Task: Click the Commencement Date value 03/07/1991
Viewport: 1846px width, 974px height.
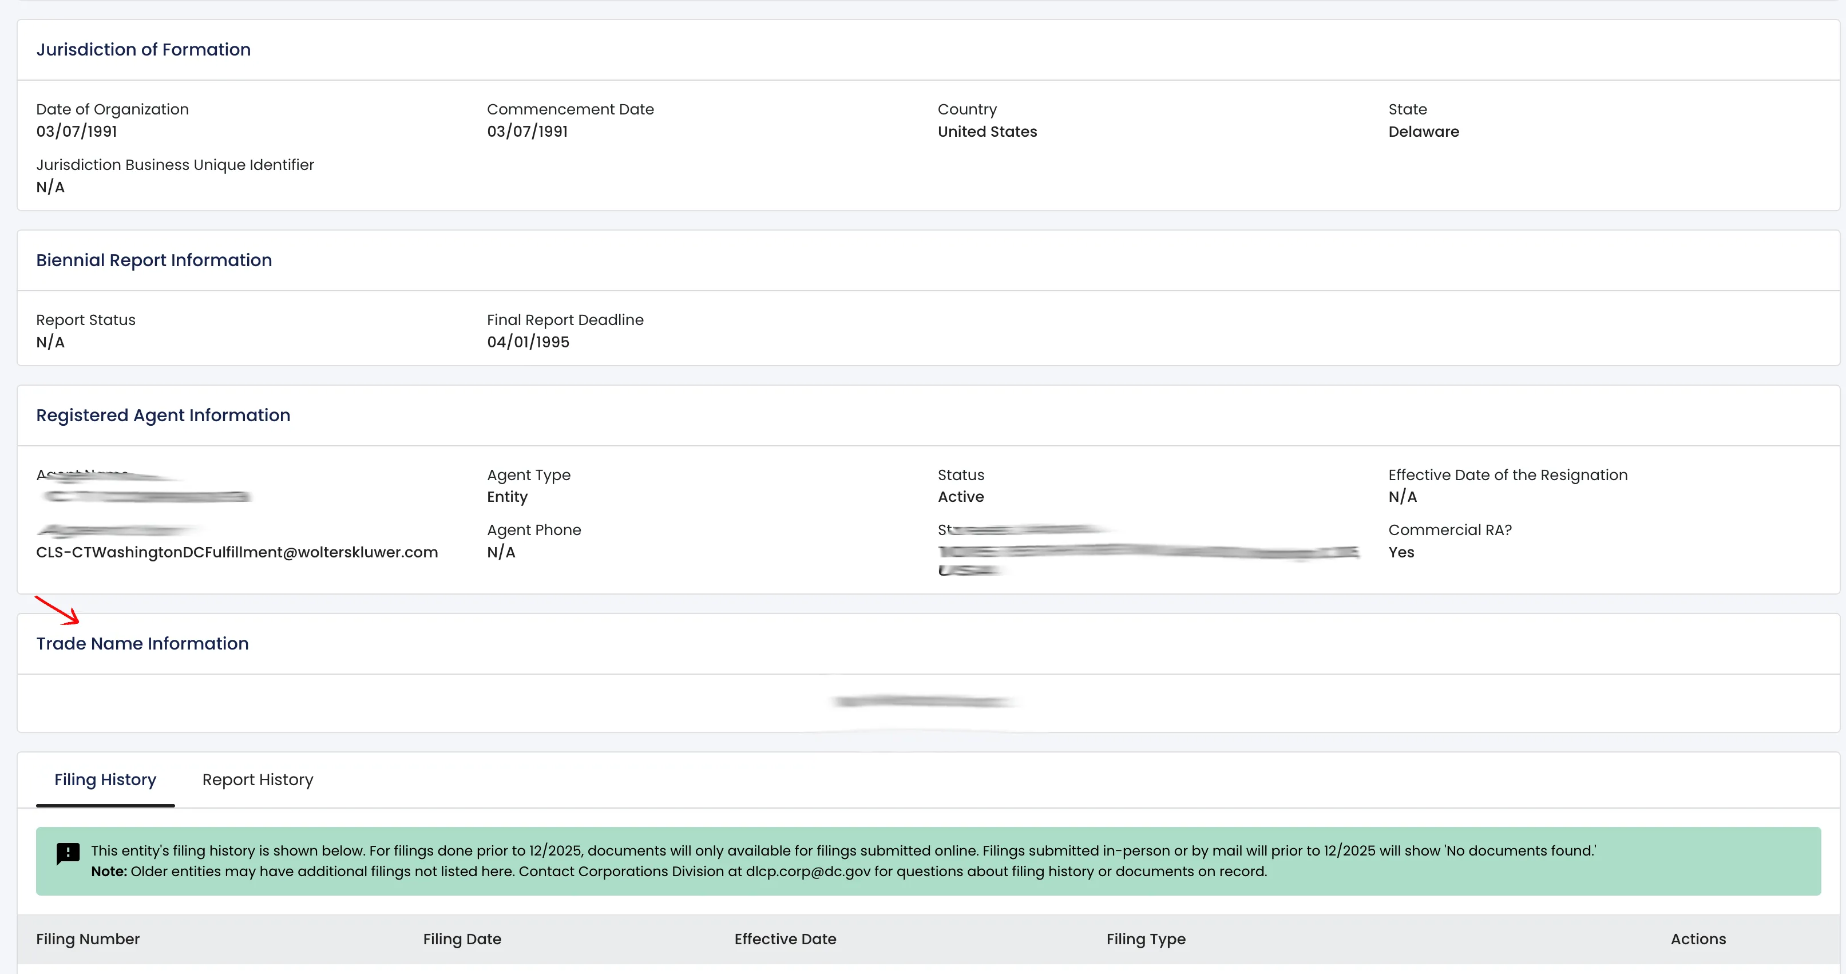Action: pos(528,132)
